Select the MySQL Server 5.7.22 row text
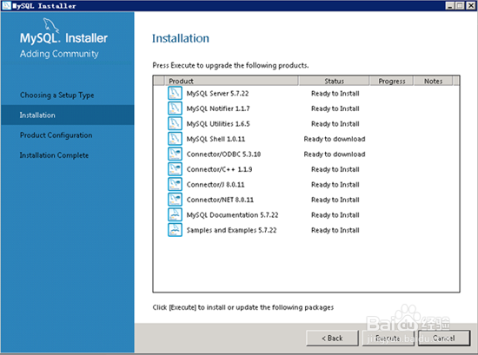The height and width of the screenshot is (355, 478). [x=217, y=94]
